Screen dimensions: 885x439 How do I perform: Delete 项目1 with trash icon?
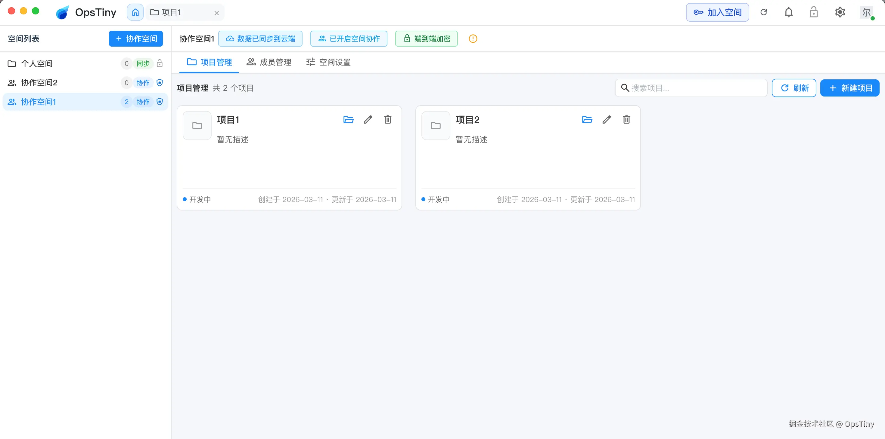pos(387,119)
